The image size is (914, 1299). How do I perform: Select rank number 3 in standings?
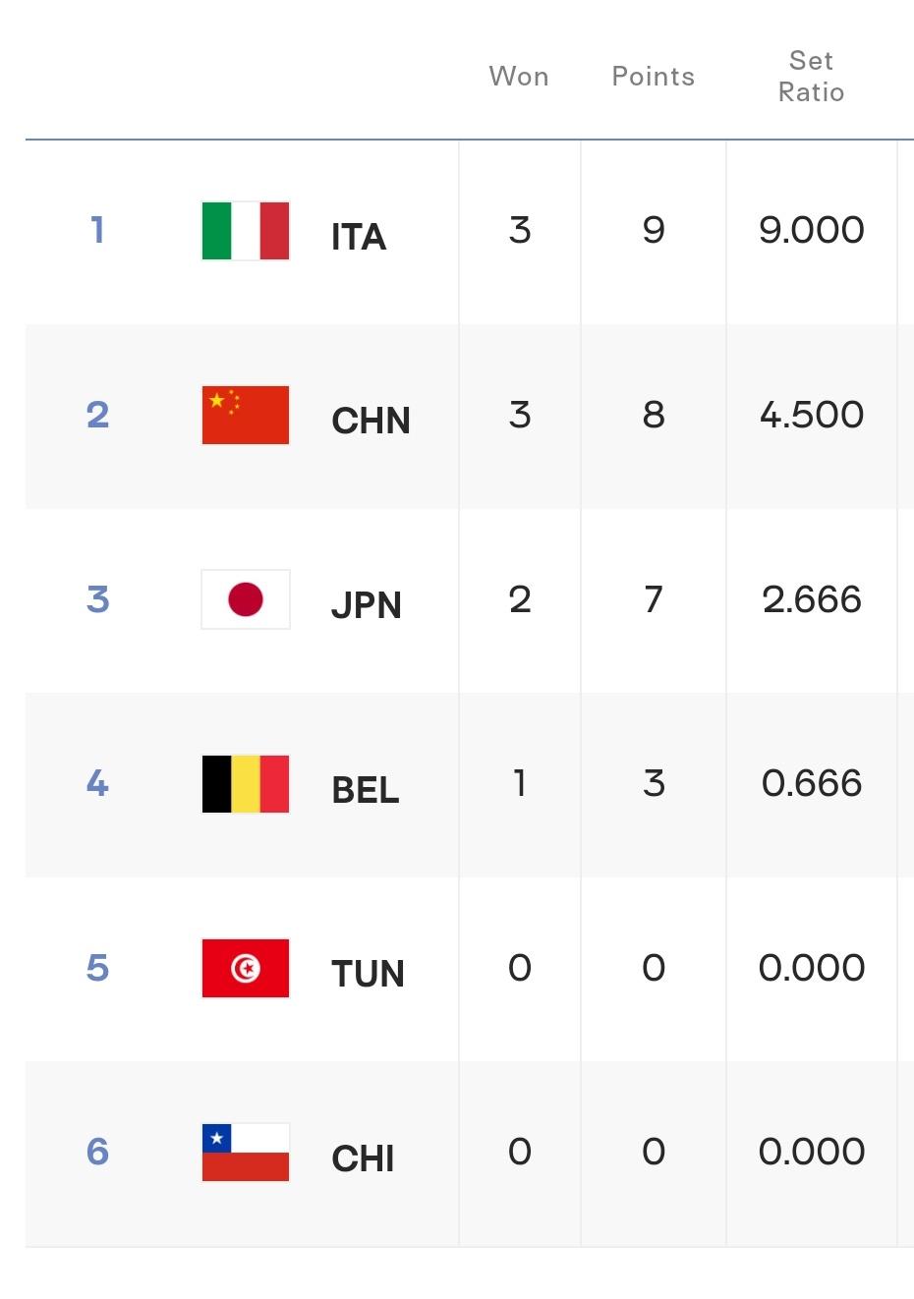tap(97, 599)
